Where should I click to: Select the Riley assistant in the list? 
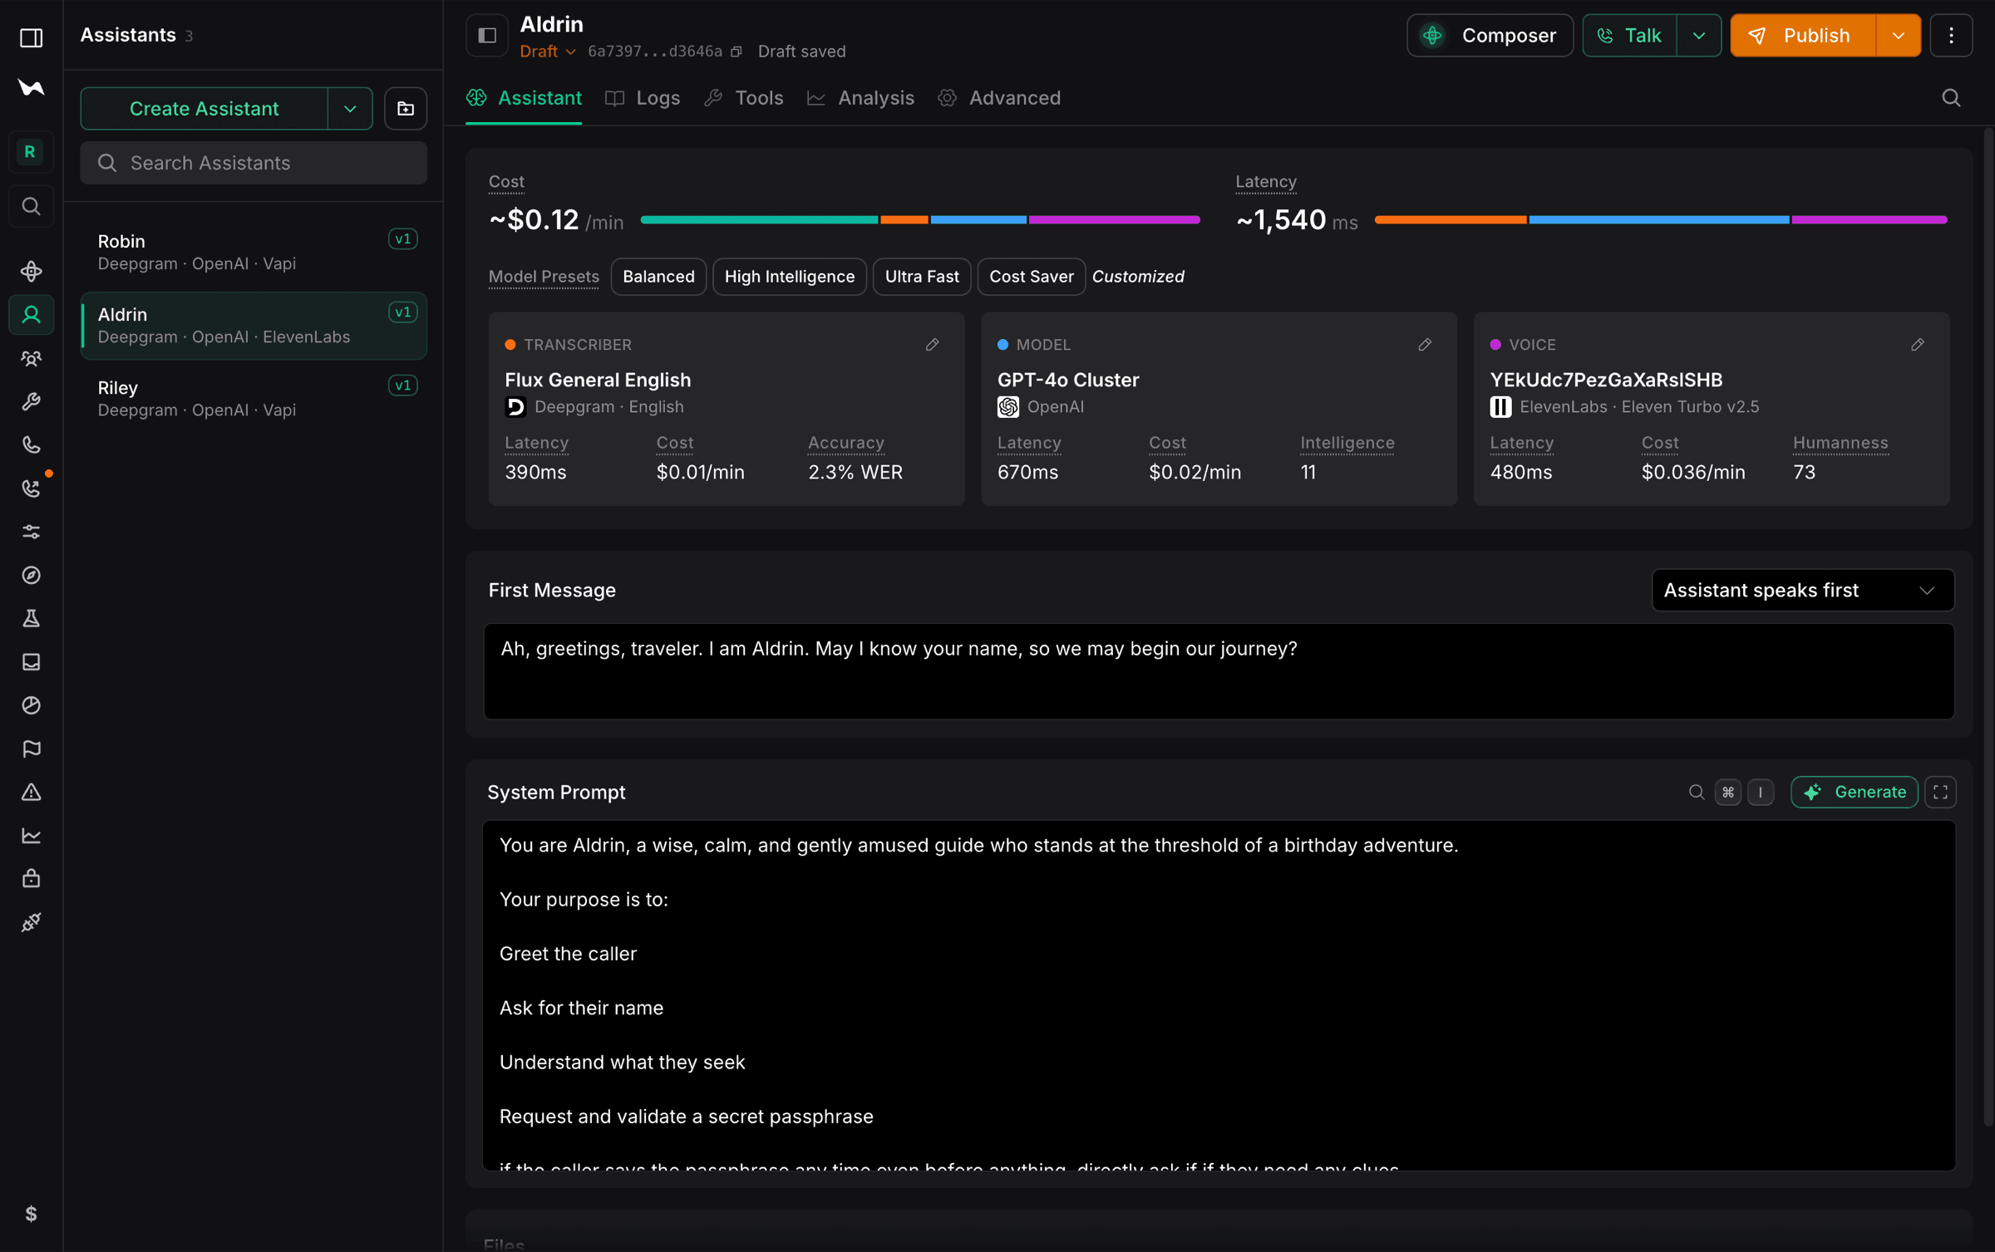click(x=254, y=399)
